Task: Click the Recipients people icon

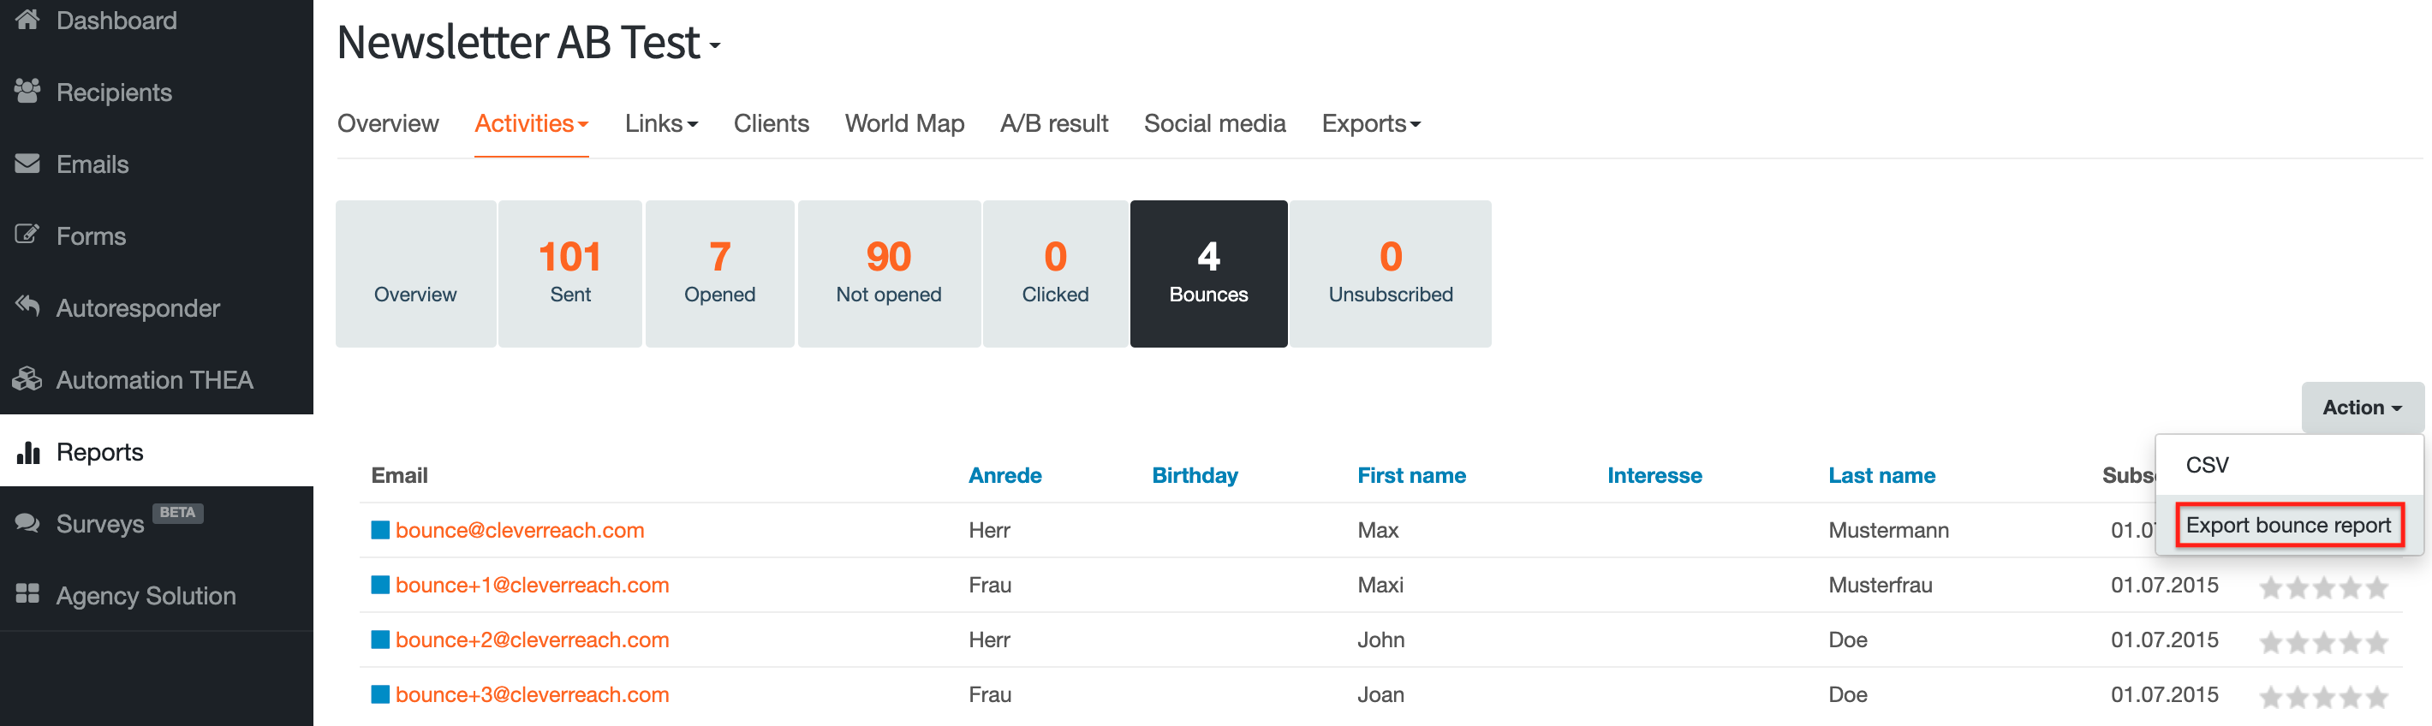Action: tap(27, 91)
